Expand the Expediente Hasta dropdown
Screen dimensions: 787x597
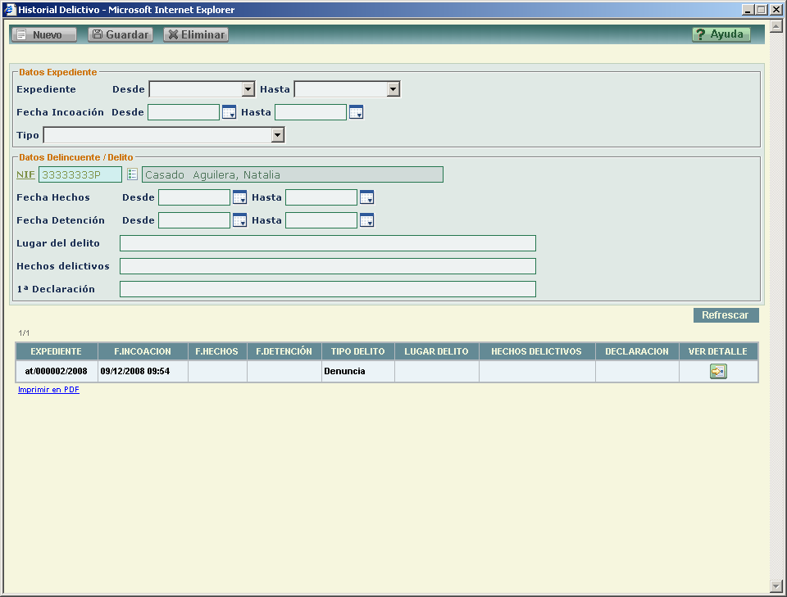[x=393, y=89]
